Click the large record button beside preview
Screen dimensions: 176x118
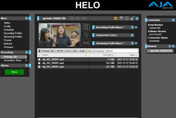click(x=86, y=27)
